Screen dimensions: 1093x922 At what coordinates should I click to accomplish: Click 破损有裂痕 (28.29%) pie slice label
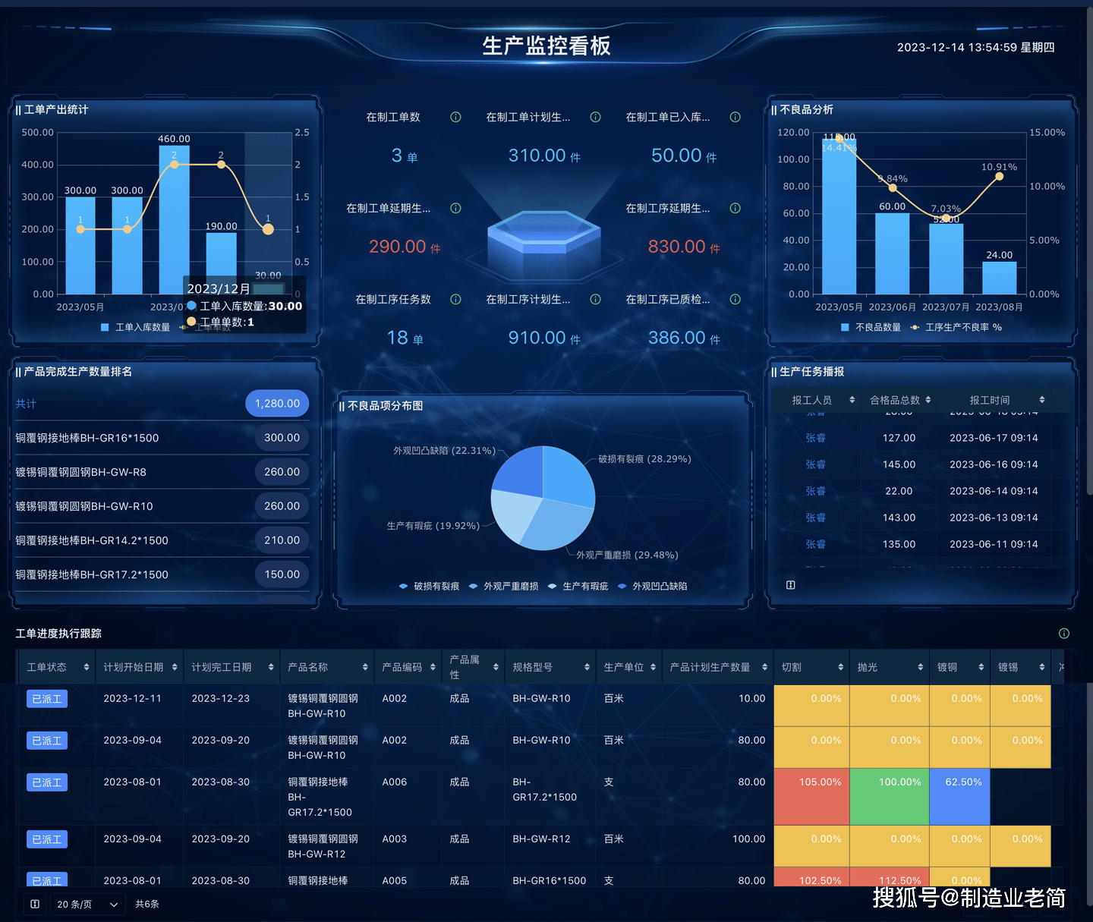(644, 459)
